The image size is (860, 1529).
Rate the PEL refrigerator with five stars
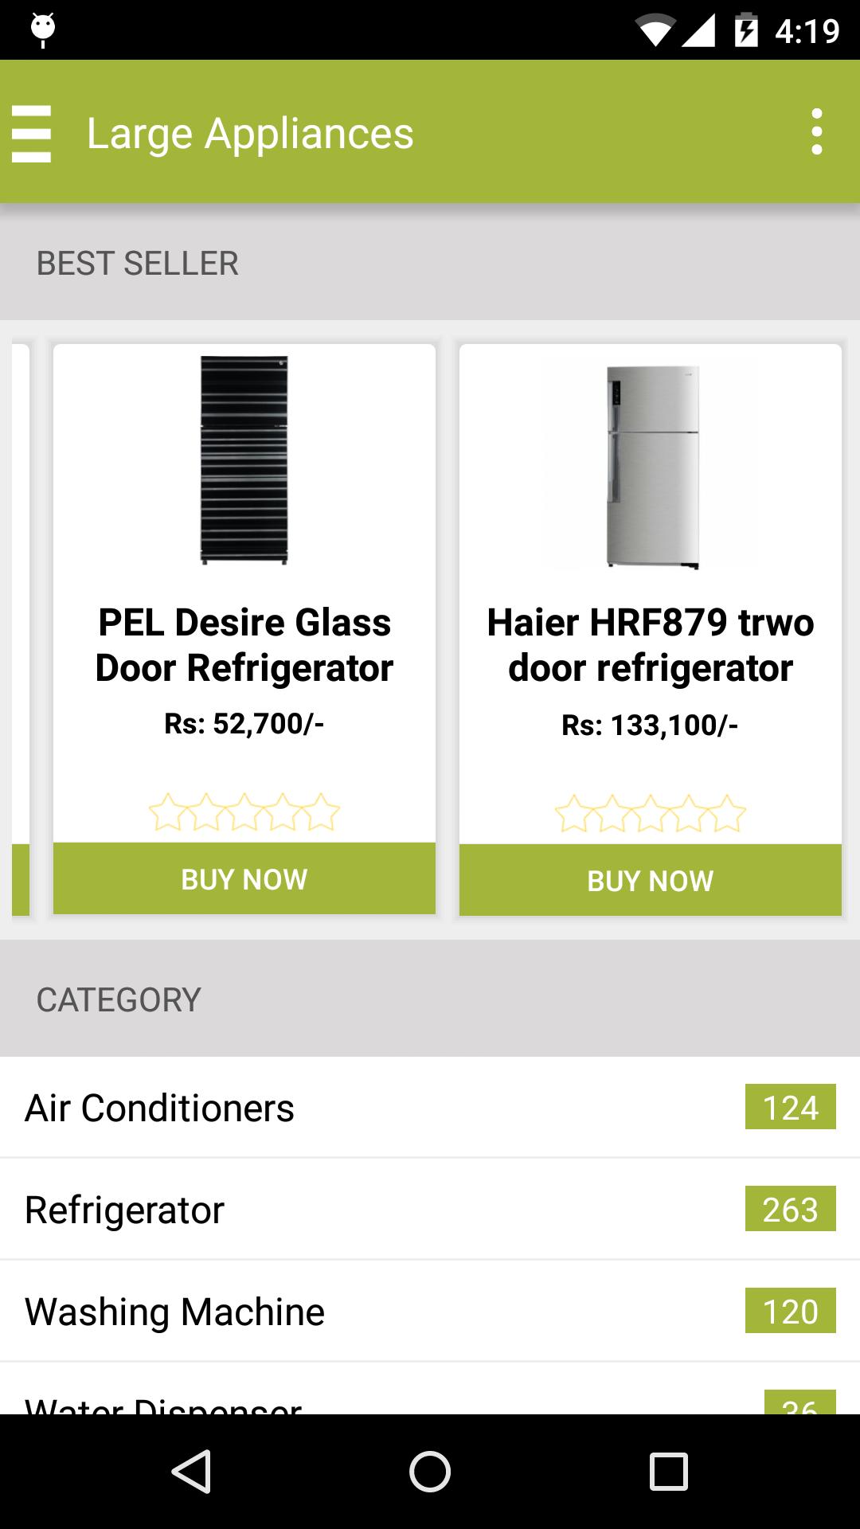pyautogui.click(x=323, y=811)
